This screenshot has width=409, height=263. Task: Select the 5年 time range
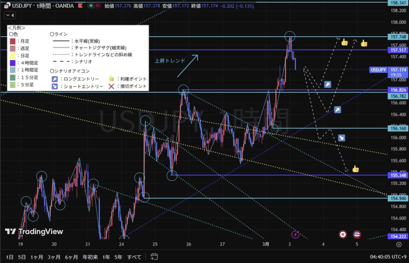coord(118,257)
